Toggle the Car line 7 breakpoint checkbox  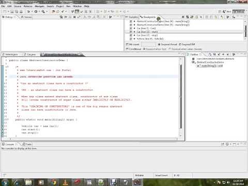(x=131, y=28)
